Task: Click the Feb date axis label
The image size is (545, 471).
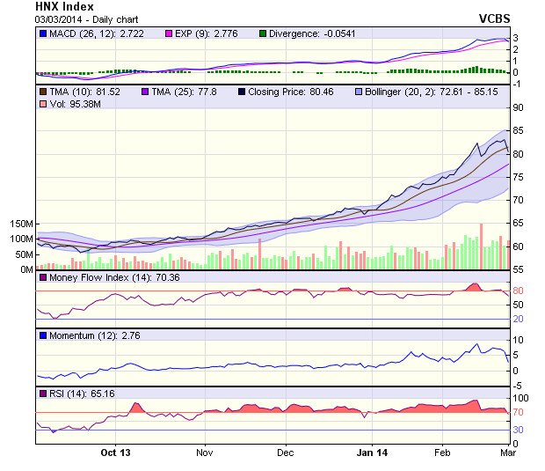Action: pyautogui.click(x=442, y=453)
